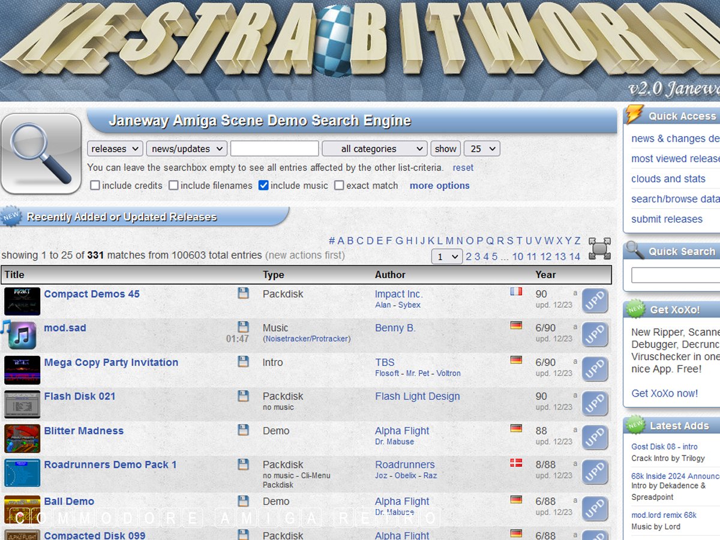This screenshot has height=540, width=720.
Task: Enable the include credits checkbox
Action: tap(95, 185)
